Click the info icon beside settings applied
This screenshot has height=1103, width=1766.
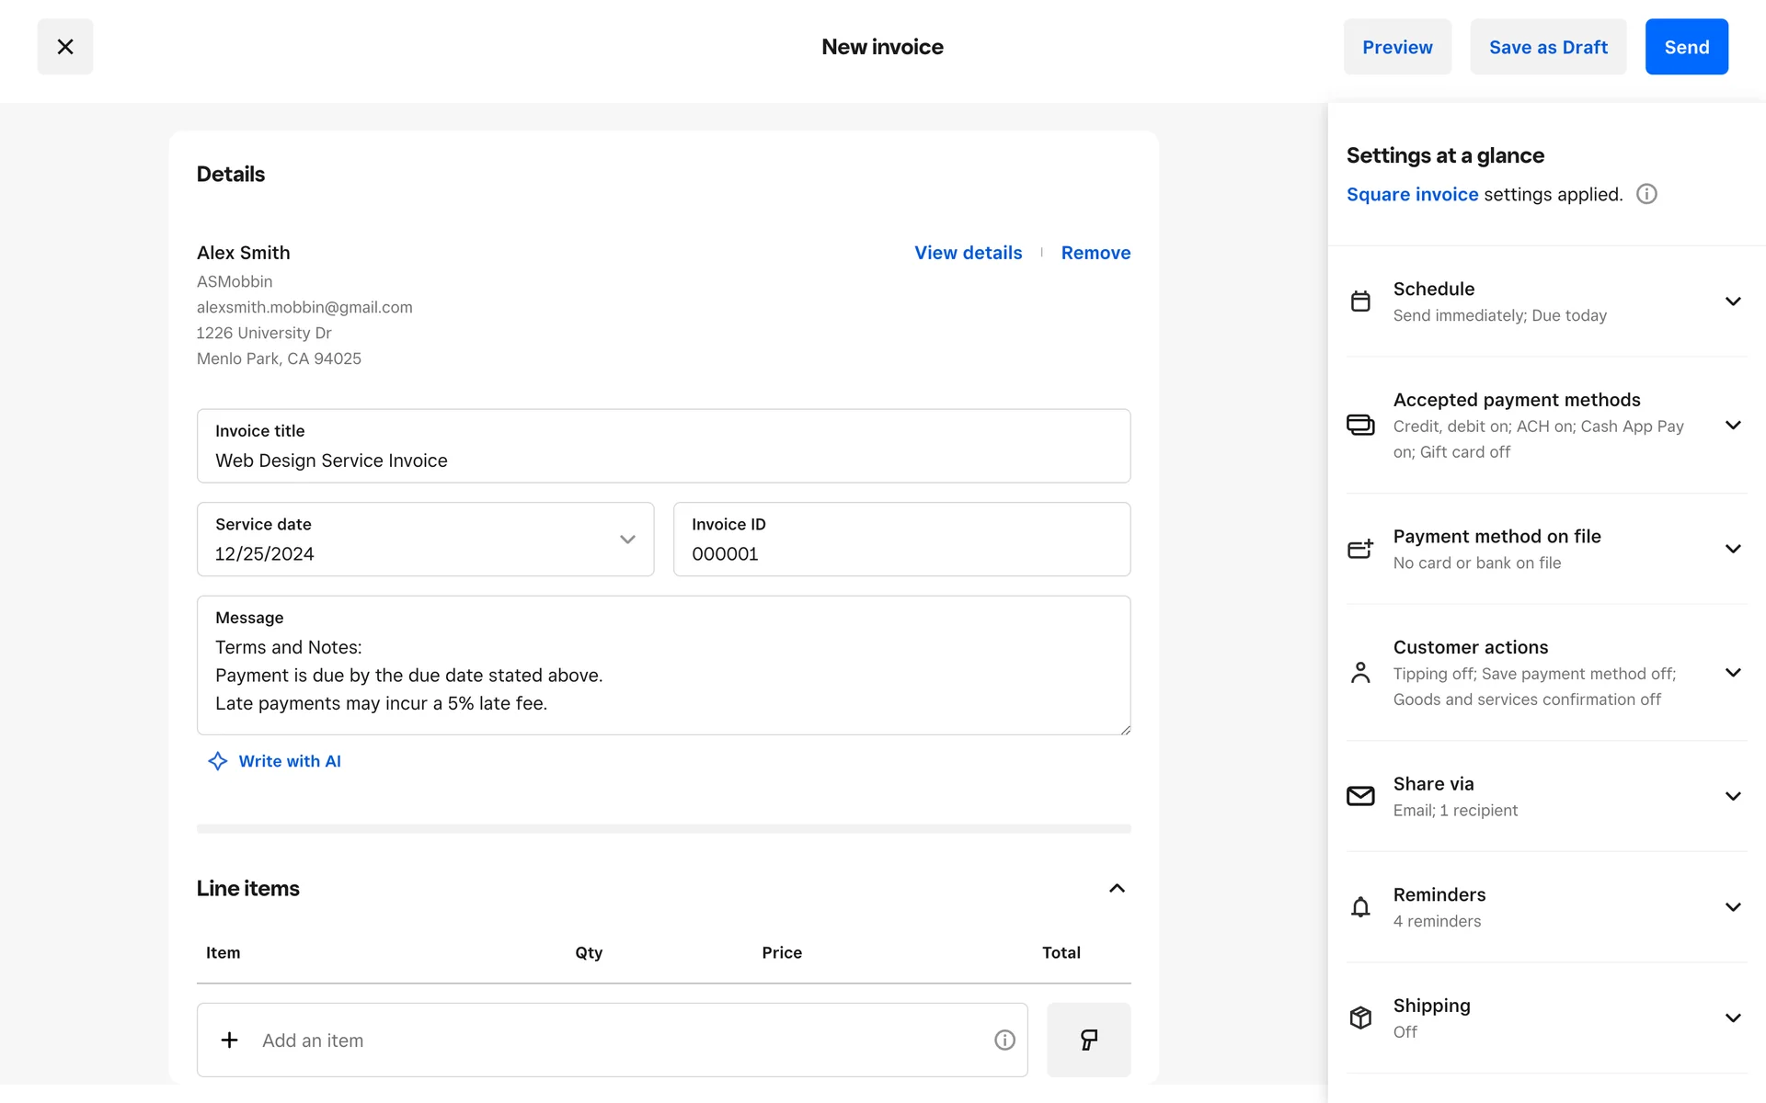coord(1646,194)
